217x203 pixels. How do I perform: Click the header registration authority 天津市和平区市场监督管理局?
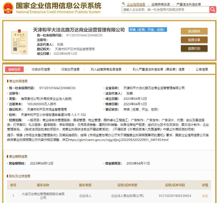click(75, 49)
